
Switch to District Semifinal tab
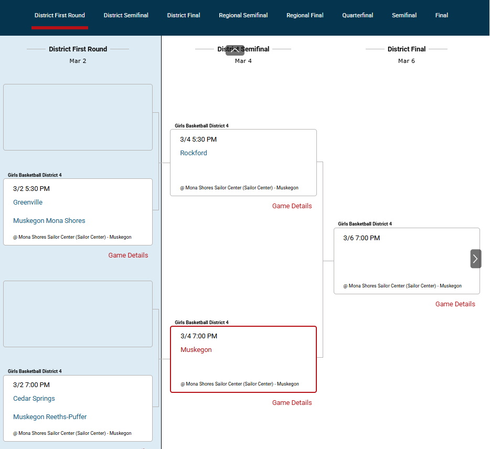point(126,15)
